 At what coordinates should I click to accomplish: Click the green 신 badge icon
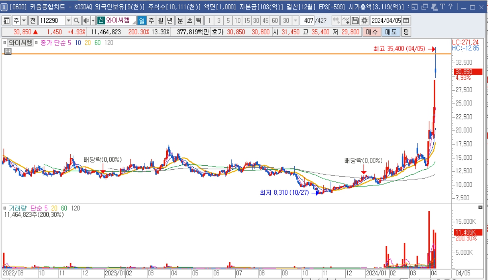[101, 21]
